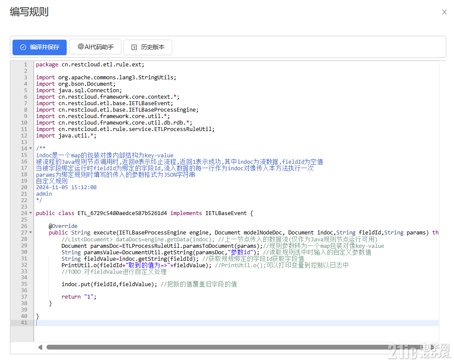Click import IETLBaseProcessEngine on line 8

click(117, 109)
